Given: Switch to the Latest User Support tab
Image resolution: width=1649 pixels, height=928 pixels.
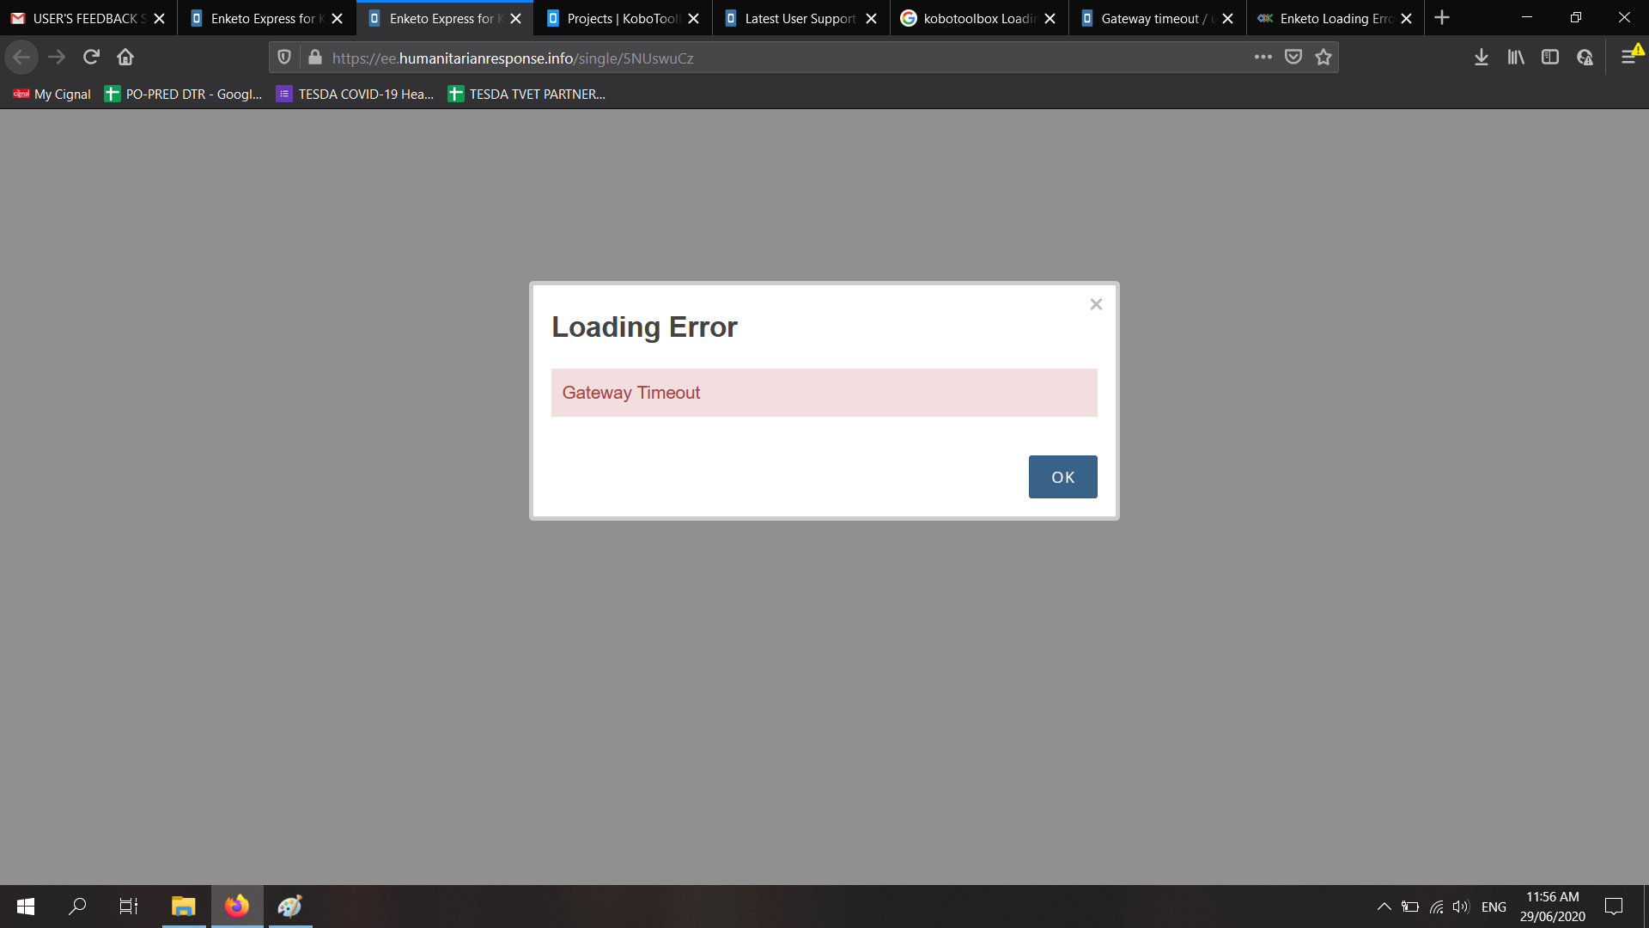Looking at the screenshot, I should [x=797, y=17].
